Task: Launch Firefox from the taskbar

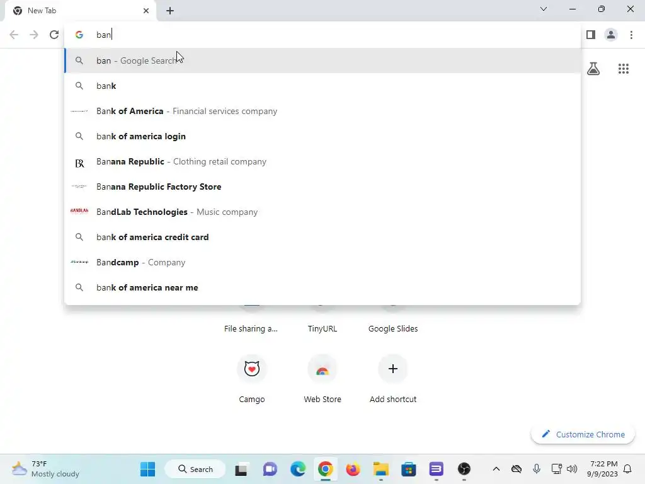Action: 353,469
